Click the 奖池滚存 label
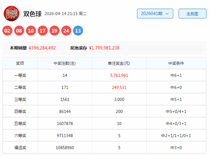The image size is (210, 156). [78, 48]
